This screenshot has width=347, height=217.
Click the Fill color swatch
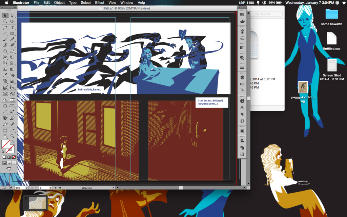(6, 144)
